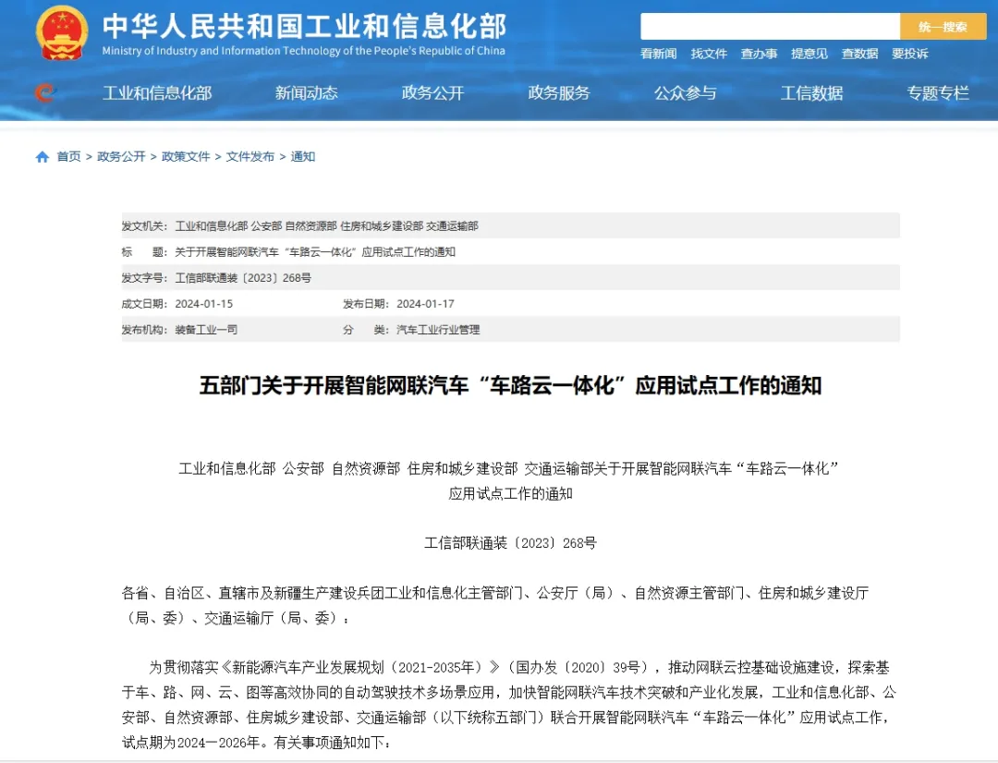Image resolution: width=998 pixels, height=763 pixels.
Task: Click document number 工信部联通装〔2023〕268号 in table
Action: tap(243, 278)
